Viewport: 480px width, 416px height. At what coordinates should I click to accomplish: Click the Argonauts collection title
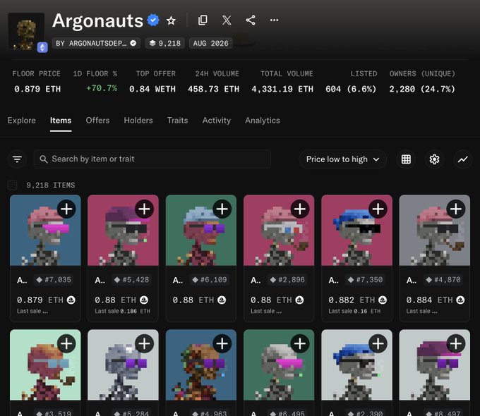coord(97,20)
